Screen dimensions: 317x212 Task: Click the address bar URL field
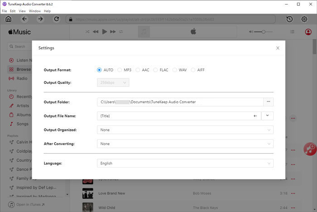pyautogui.click(x=171, y=19)
